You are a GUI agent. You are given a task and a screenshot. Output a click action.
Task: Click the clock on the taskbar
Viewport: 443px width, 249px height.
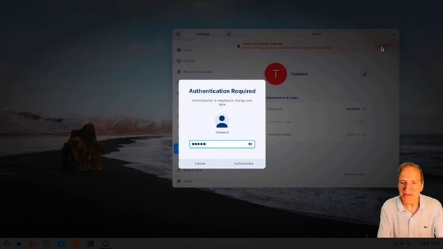429,243
